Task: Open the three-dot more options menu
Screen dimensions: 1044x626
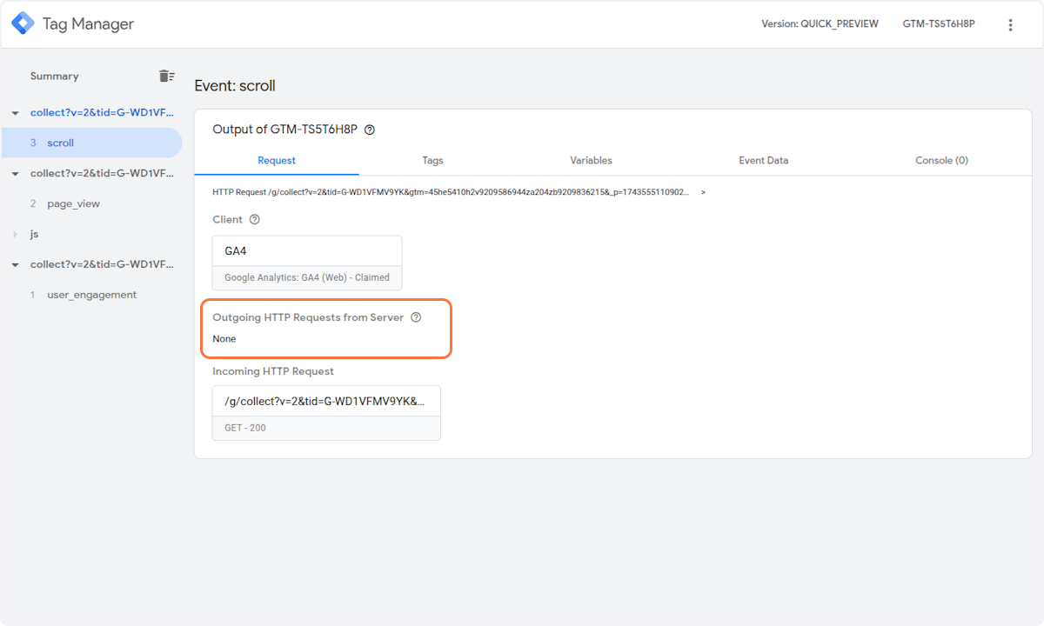Action: [1010, 24]
